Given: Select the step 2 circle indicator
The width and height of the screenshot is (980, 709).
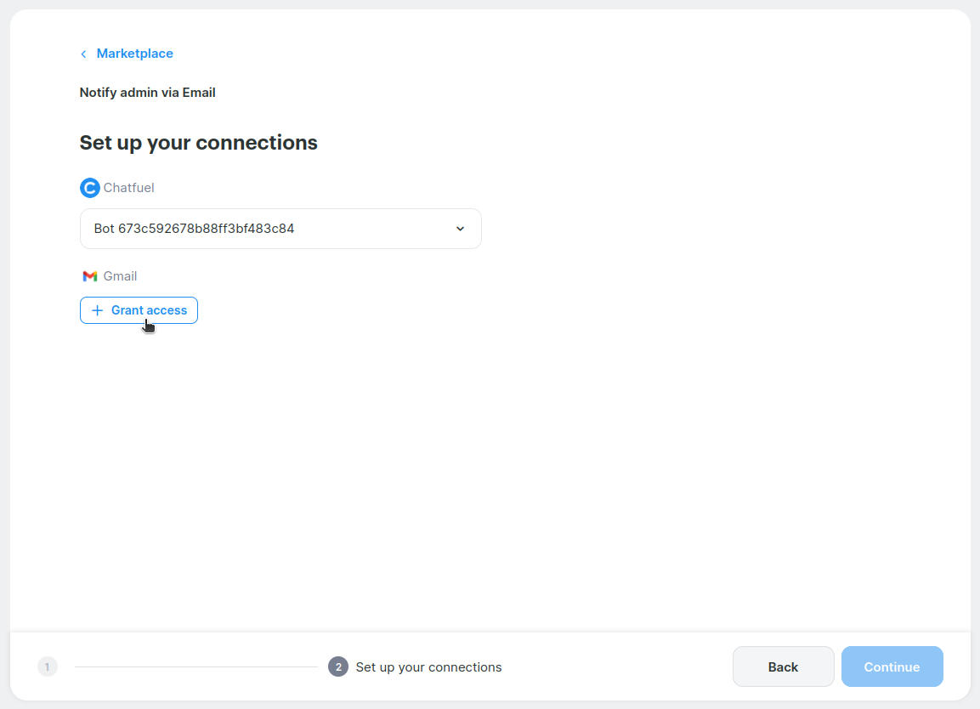Looking at the screenshot, I should tap(338, 667).
